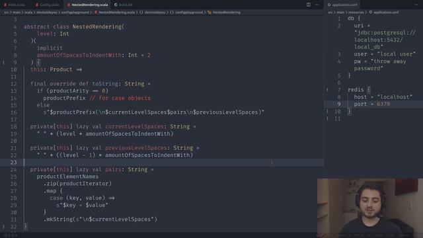This screenshot has height=238, width=423.
Task: Click 'case (key, value) =>' on line 28
Action: [x=82, y=198]
